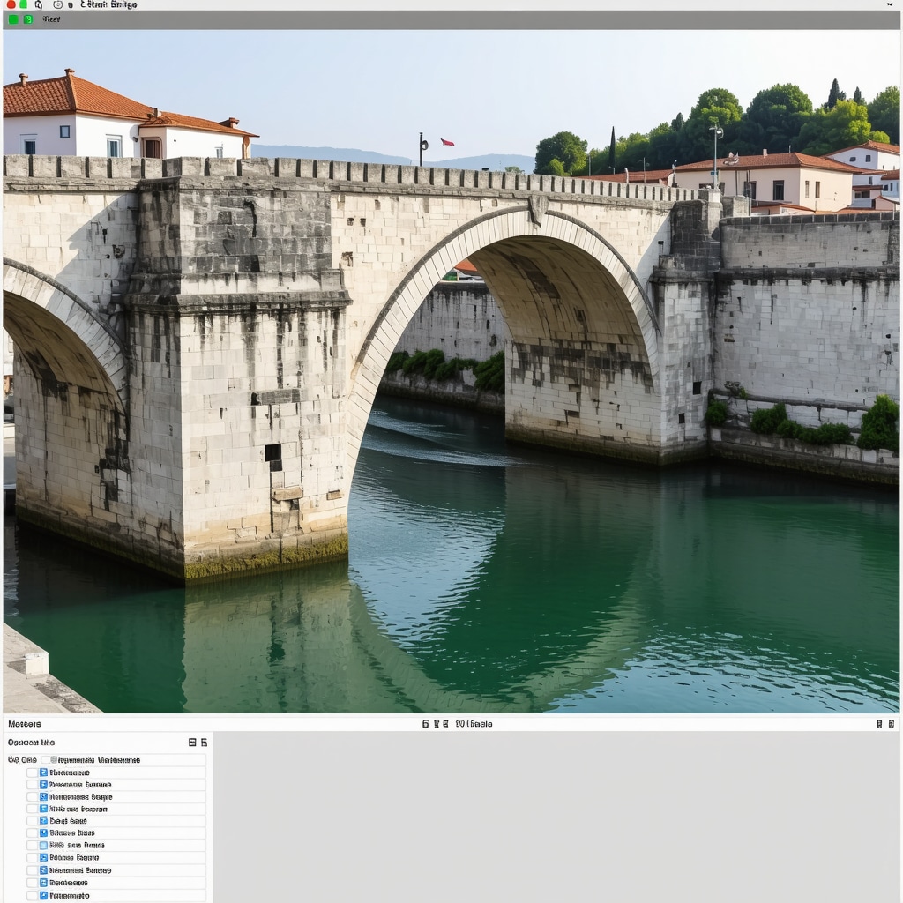This screenshot has width=903, height=903.
Task: Click the window title text in the title bar
Action: pos(108,4)
